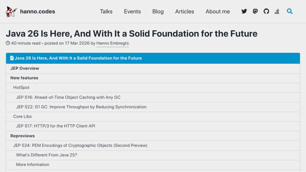The image size is (306, 172).
Task: Click the blue search magnifier icon
Action: pos(290,11)
